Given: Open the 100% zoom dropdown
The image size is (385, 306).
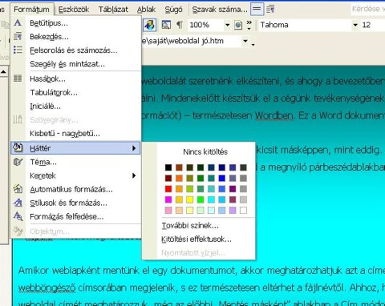Looking at the screenshot, I should tap(227, 25).
